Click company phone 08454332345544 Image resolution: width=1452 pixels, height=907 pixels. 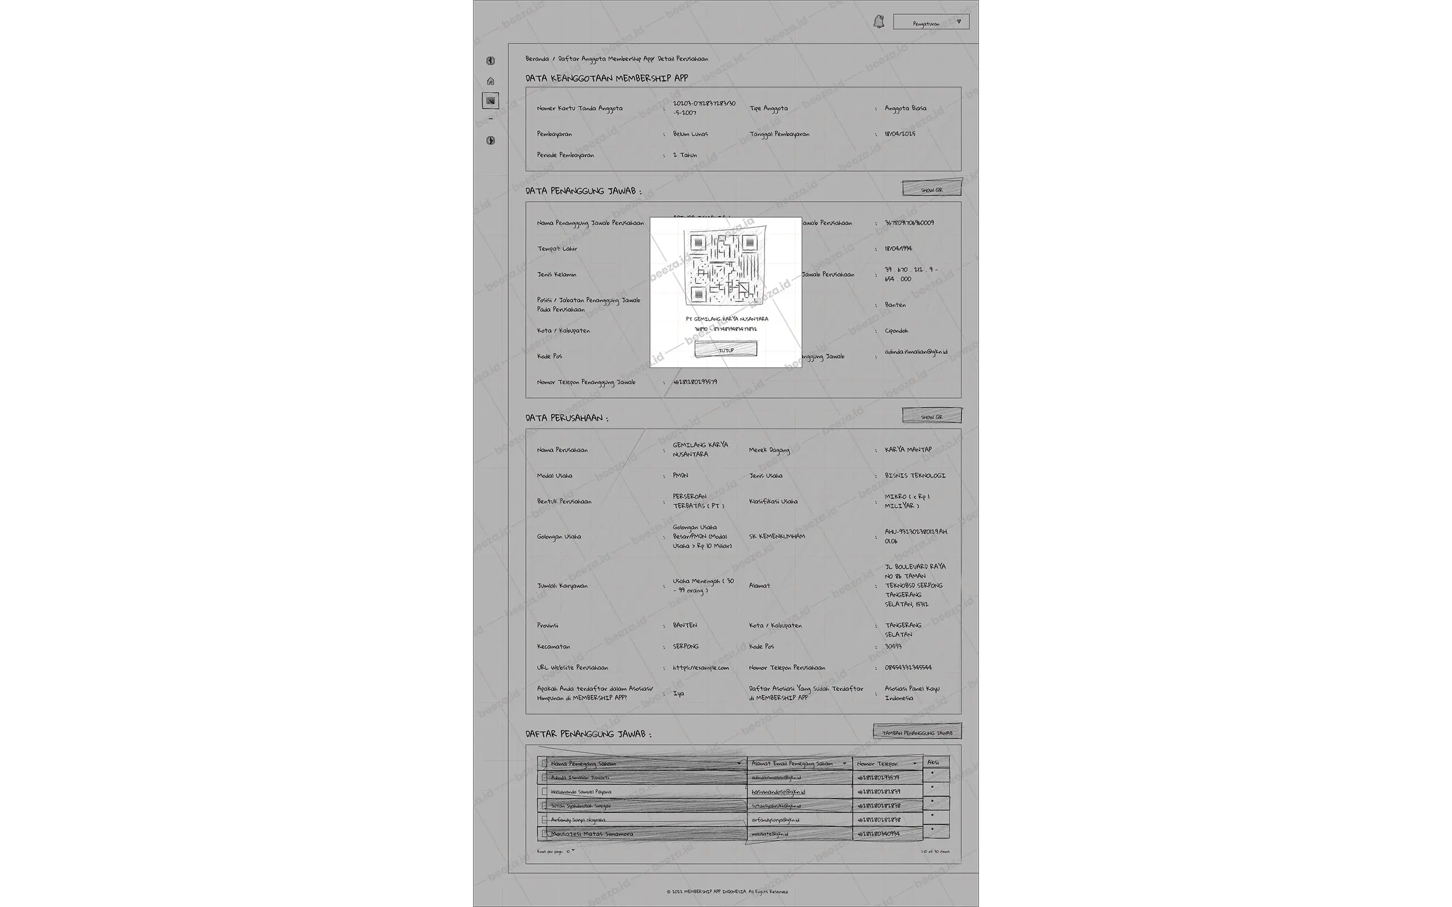[908, 668]
